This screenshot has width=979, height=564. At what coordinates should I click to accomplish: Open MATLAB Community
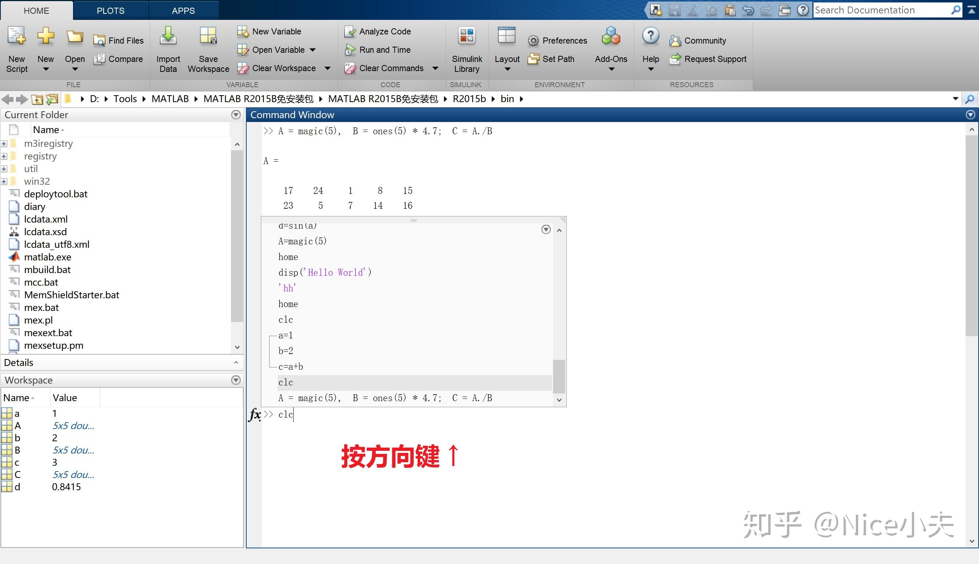pyautogui.click(x=705, y=40)
